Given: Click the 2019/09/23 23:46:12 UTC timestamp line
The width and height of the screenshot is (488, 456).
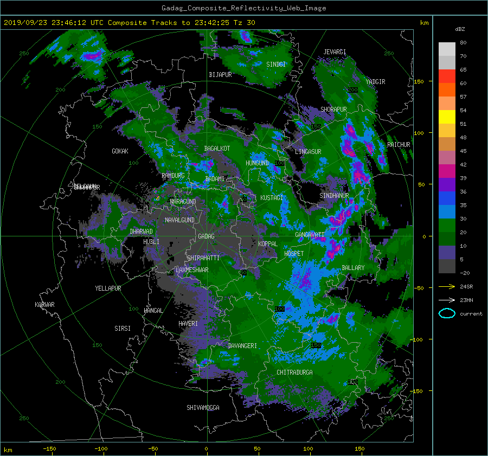Looking at the screenshot, I should coord(129,22).
